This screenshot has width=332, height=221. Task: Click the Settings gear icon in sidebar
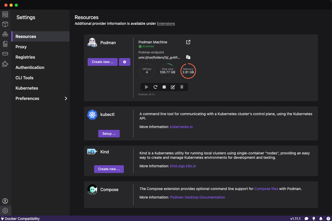point(5,211)
